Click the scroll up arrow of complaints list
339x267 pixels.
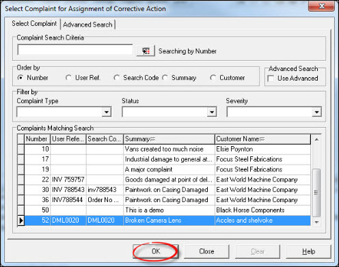[x=316, y=139]
